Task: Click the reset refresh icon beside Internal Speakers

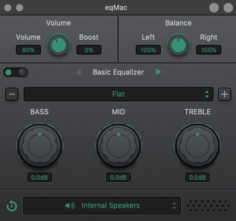Action: point(12,206)
